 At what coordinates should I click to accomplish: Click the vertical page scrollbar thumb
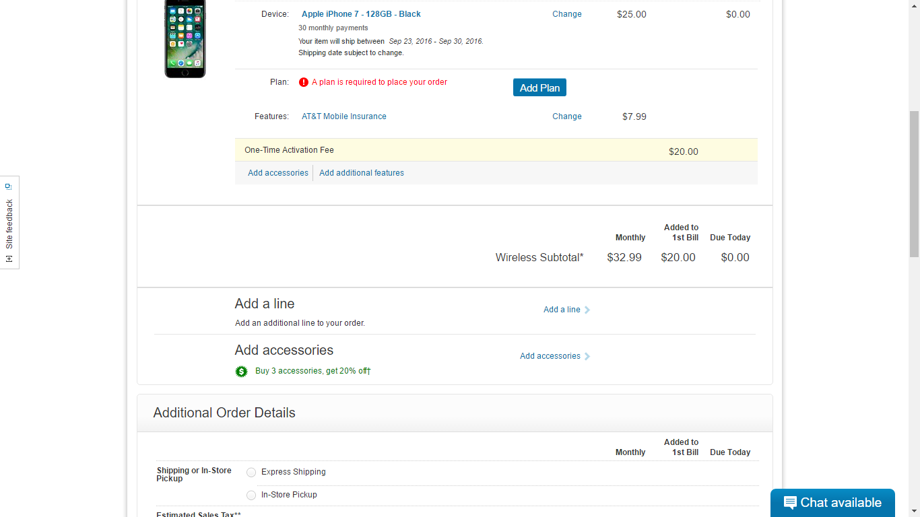pyautogui.click(x=914, y=183)
